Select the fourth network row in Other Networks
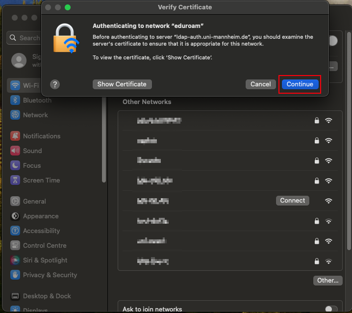This screenshot has height=313, width=352. tap(230, 181)
